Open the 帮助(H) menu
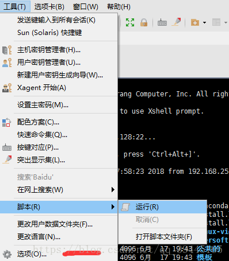Screen dimensions: 229x261 point(119,7)
